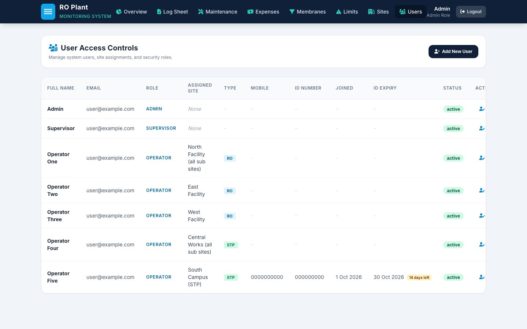Image resolution: width=527 pixels, height=329 pixels.
Task: Click the ADMIN role label
Action: [154, 109]
